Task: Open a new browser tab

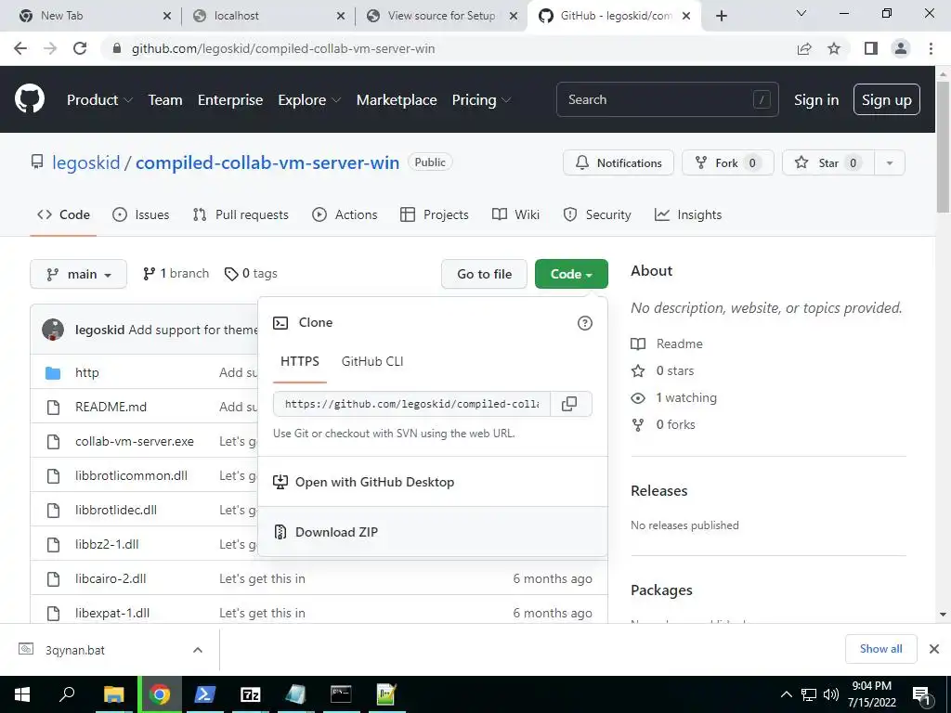Action: pos(721,16)
